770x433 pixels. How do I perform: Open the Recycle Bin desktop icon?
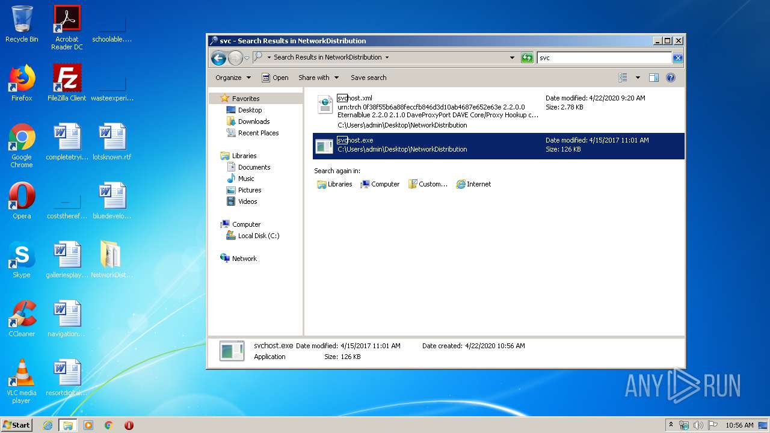tap(22, 24)
